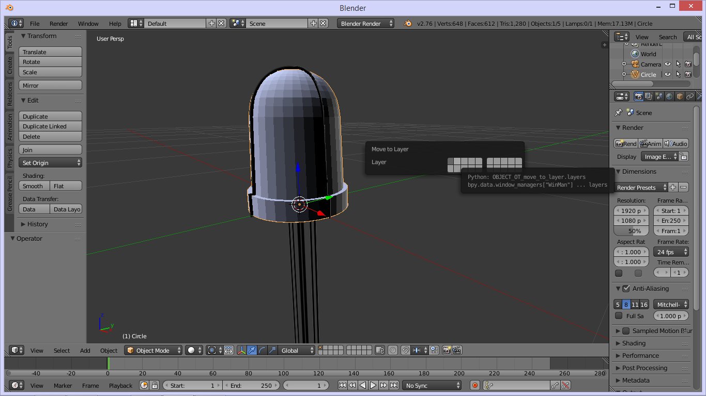This screenshot has width=706, height=396.
Task: Click the 3D manipulator toggle icon
Action: coord(241,350)
